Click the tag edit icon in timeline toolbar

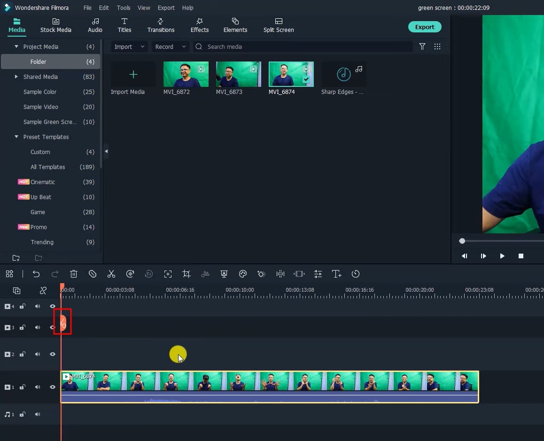[92, 274]
